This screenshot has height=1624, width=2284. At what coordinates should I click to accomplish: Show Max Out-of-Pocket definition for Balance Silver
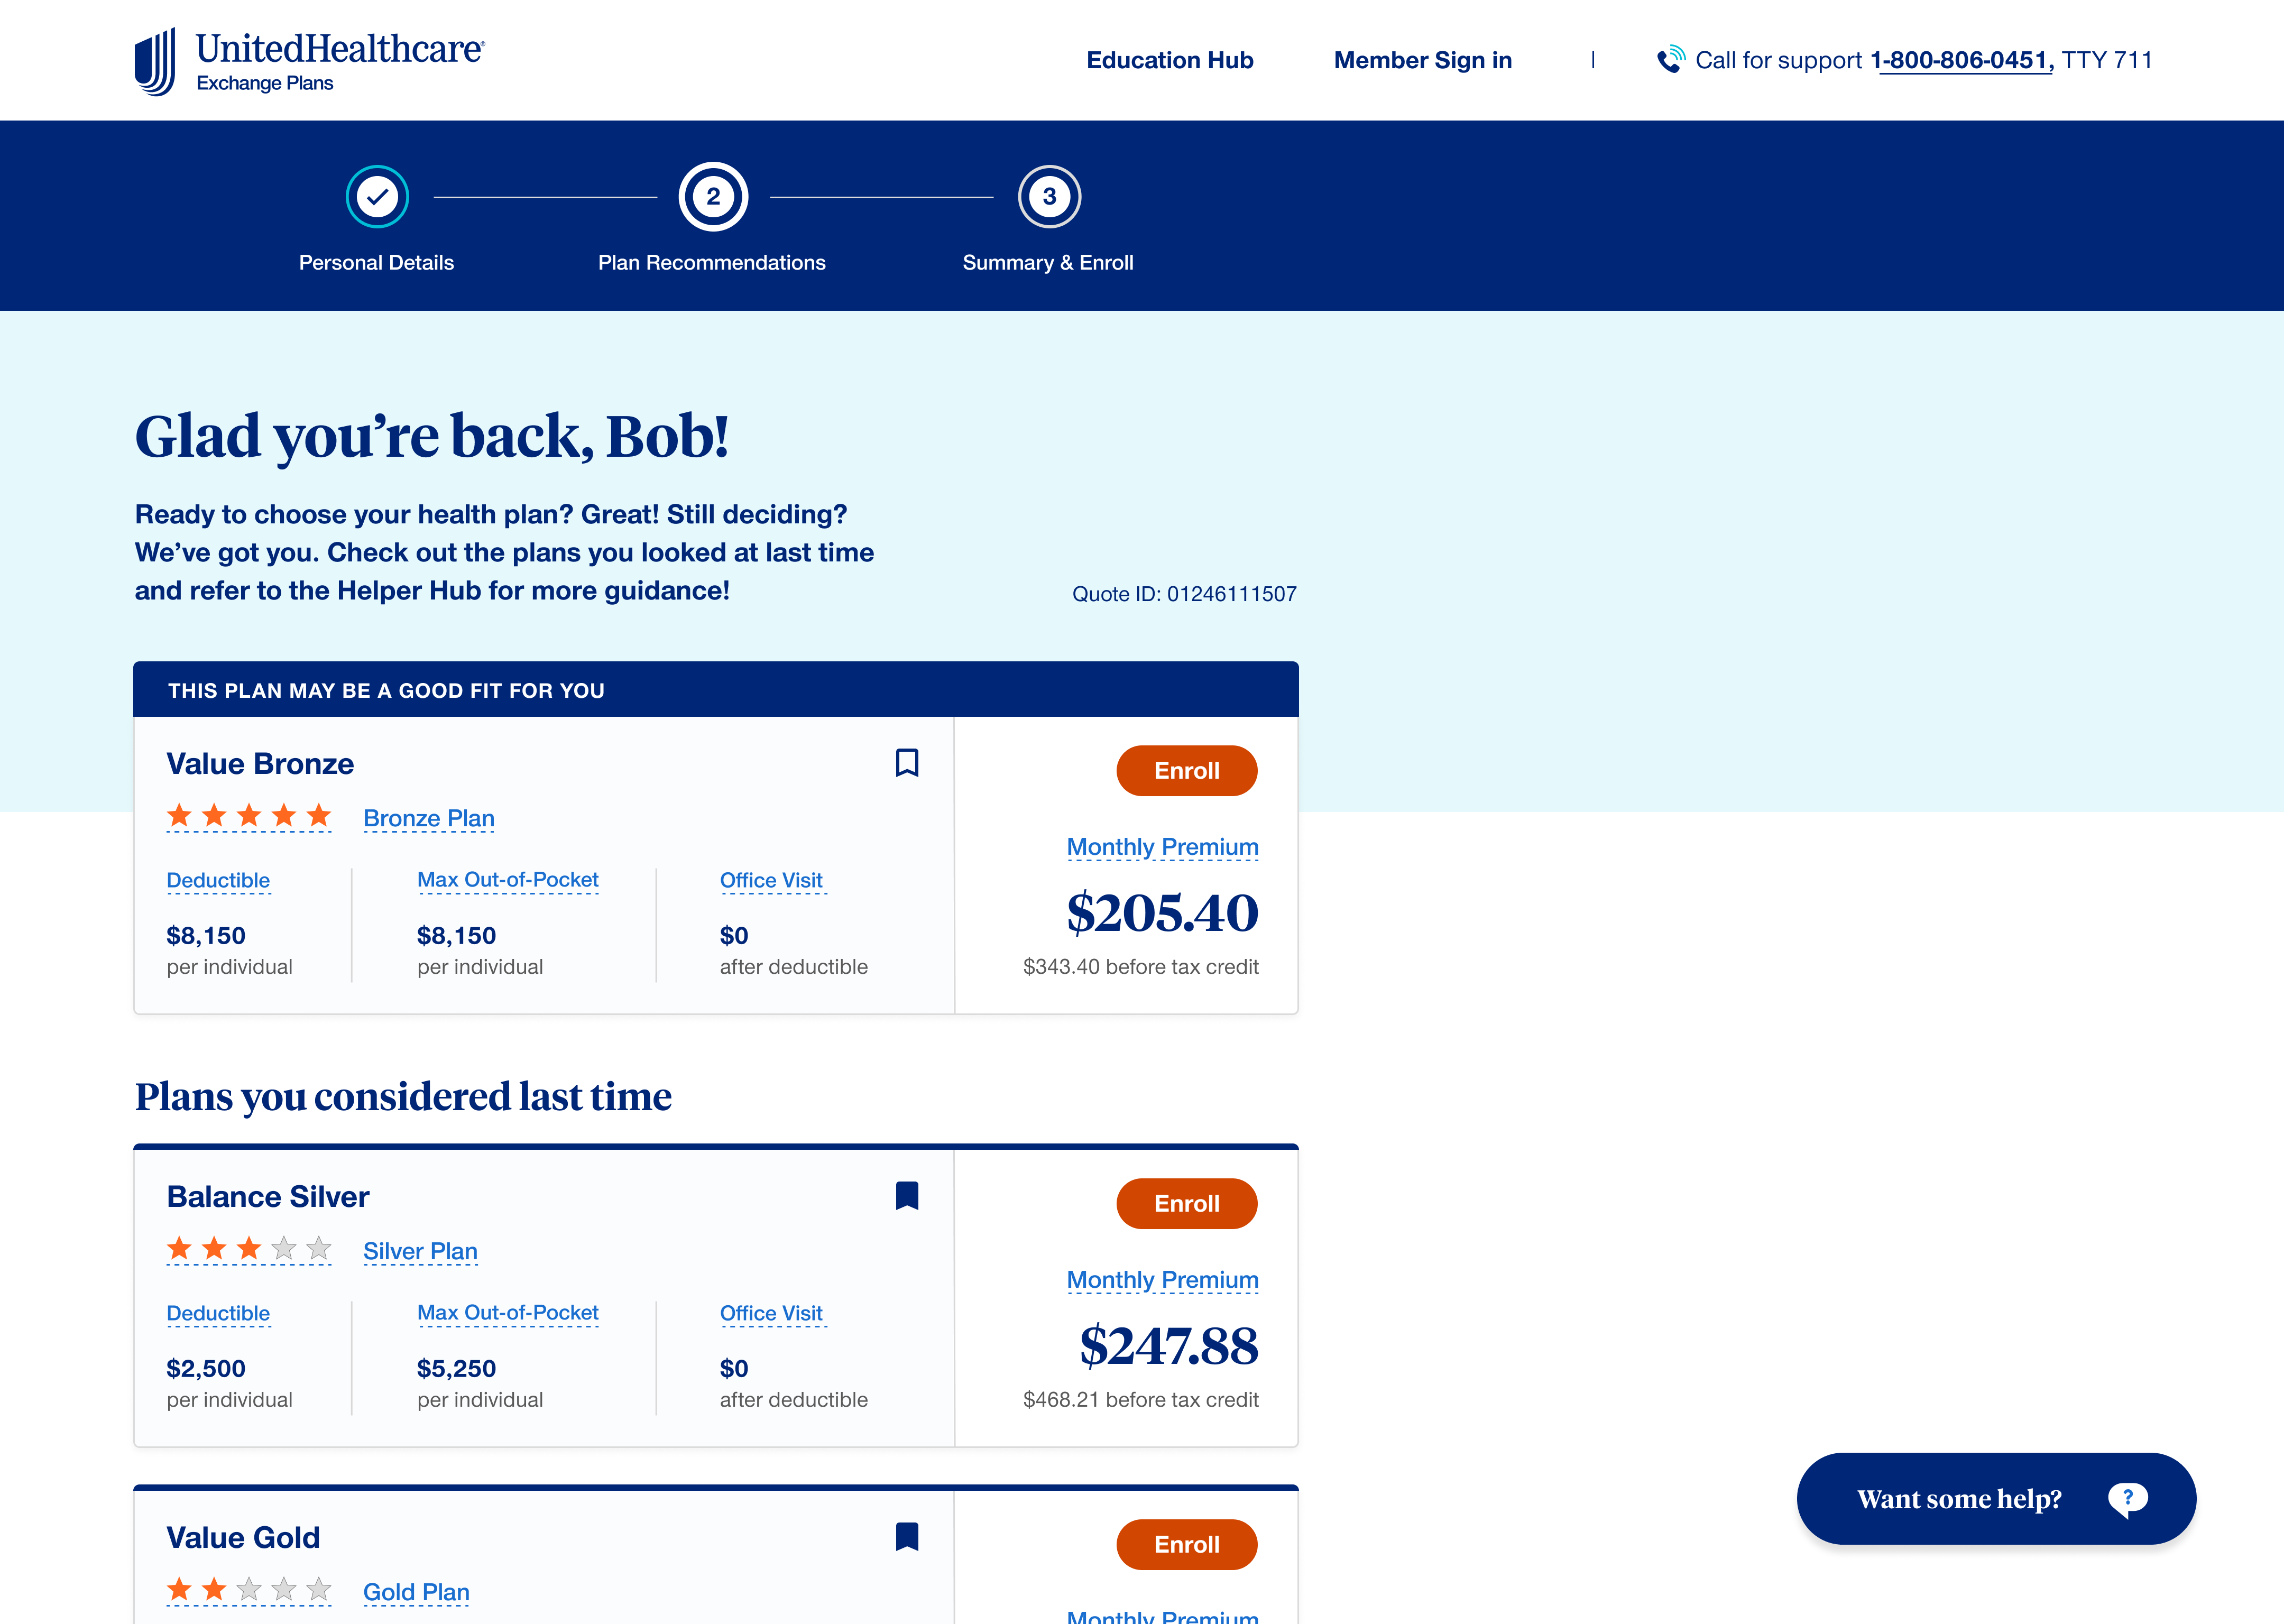click(507, 1313)
